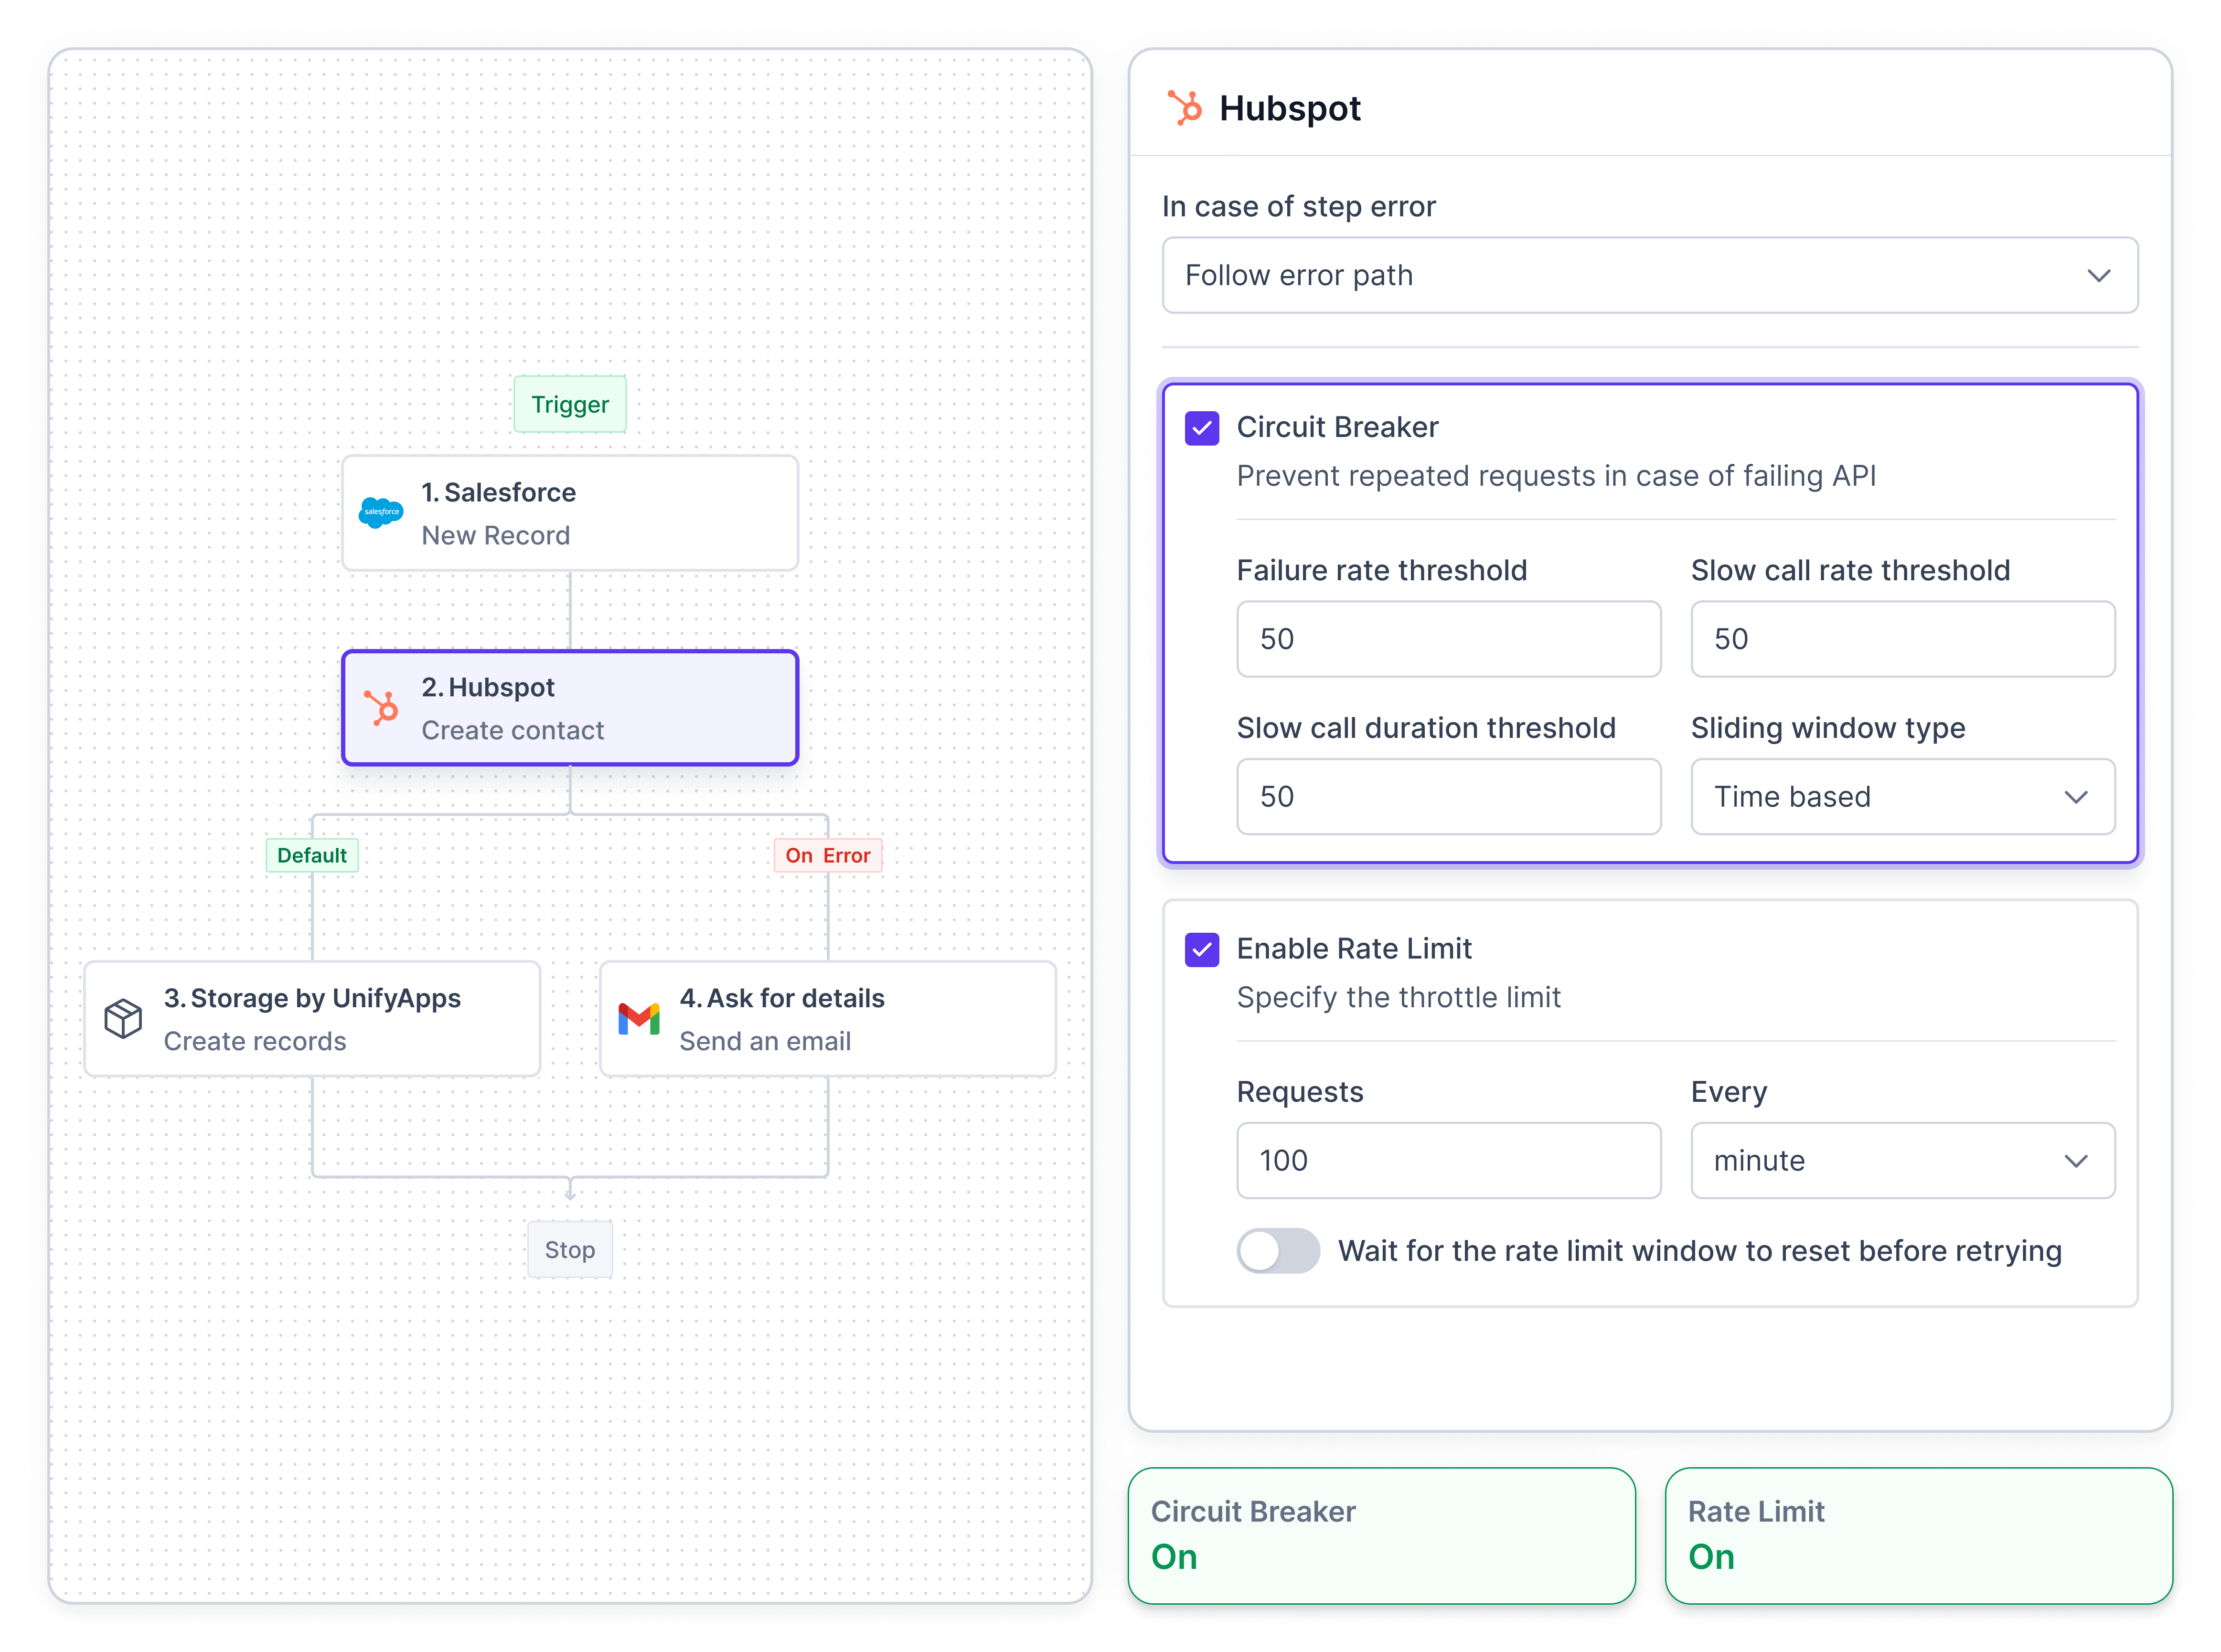Select step 1 Salesforce New Record
This screenshot has height=1652, width=2221.
point(570,513)
